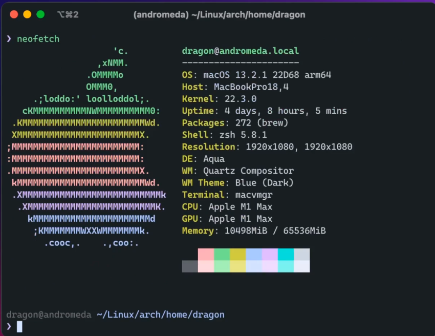Select the neofetch command text
This screenshot has width=435, height=336.
(x=38, y=39)
